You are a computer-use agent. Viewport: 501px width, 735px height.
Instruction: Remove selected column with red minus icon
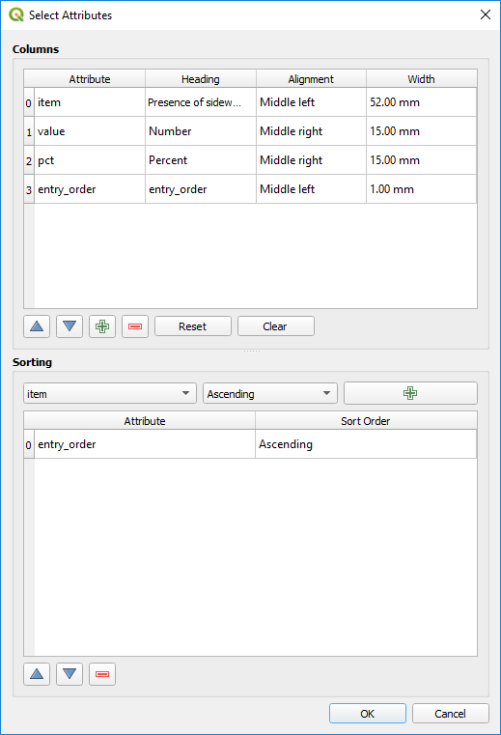(135, 326)
